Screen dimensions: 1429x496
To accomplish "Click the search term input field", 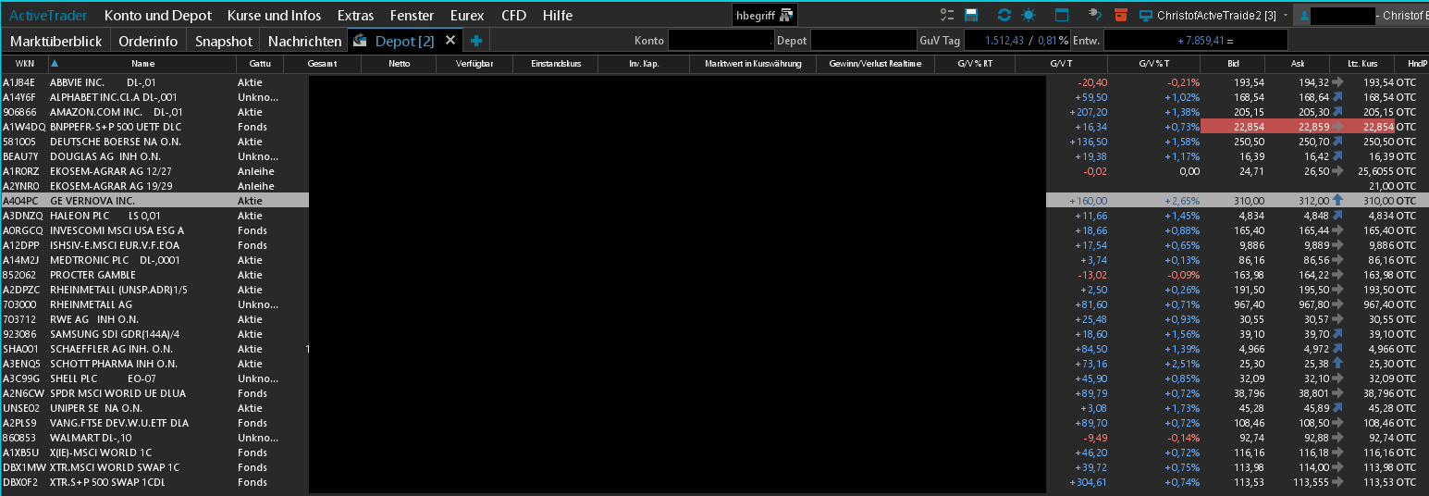I will pyautogui.click(x=755, y=16).
